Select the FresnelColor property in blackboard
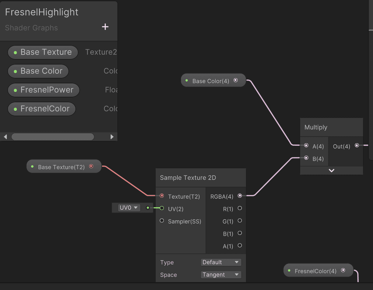This screenshot has width=373, height=290. (42, 109)
